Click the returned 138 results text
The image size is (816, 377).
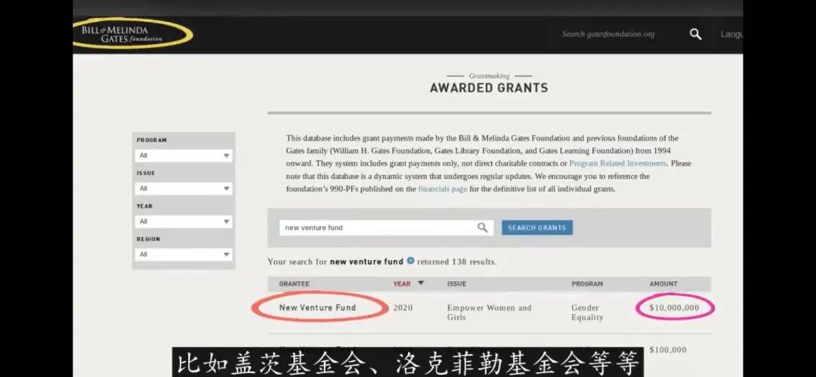[x=456, y=262]
